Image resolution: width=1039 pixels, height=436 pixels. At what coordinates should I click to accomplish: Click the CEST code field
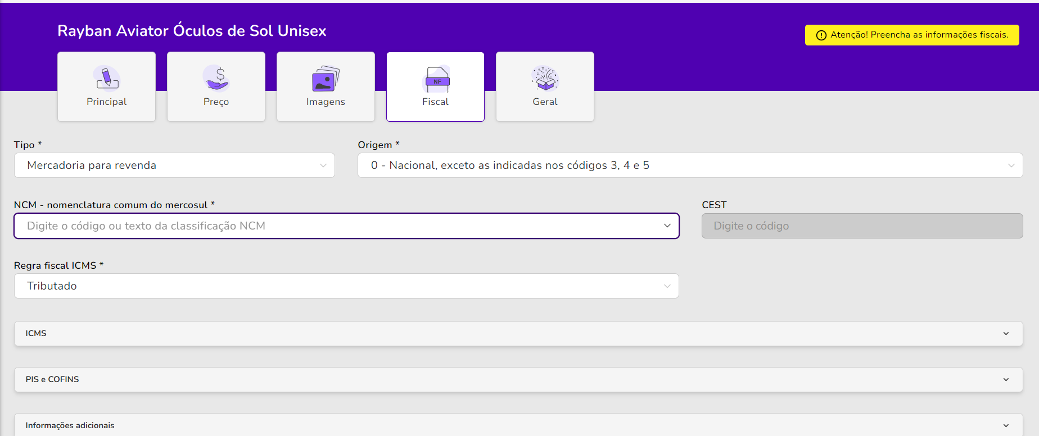[x=862, y=226]
